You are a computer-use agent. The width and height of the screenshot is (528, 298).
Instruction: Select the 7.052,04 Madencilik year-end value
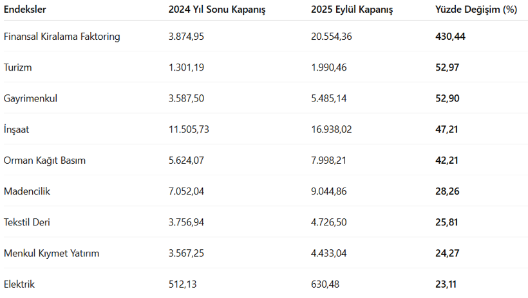click(x=186, y=191)
